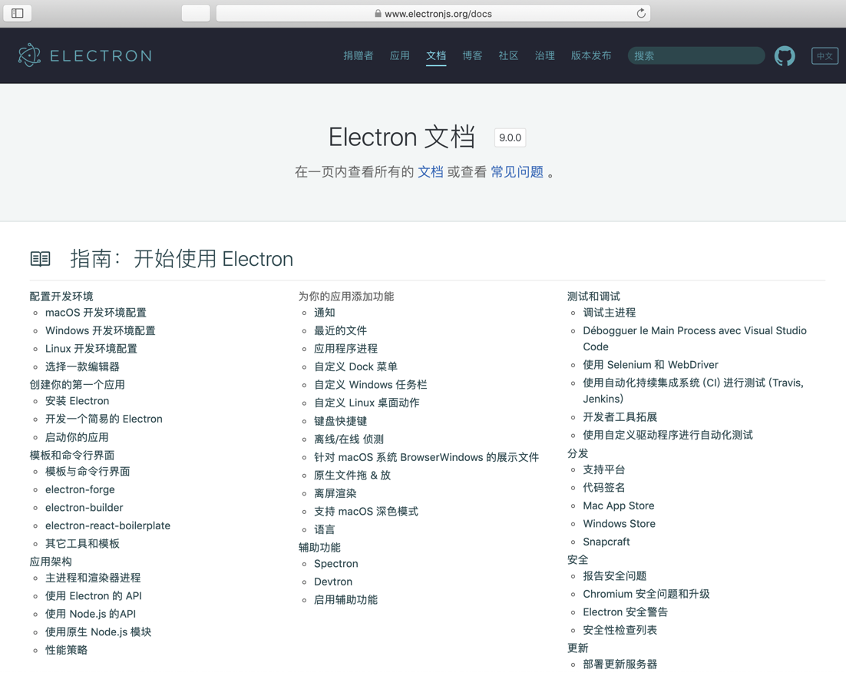Screen dimensions: 846x673
Task: Open 键盘快捷键 link
Action: (x=340, y=421)
